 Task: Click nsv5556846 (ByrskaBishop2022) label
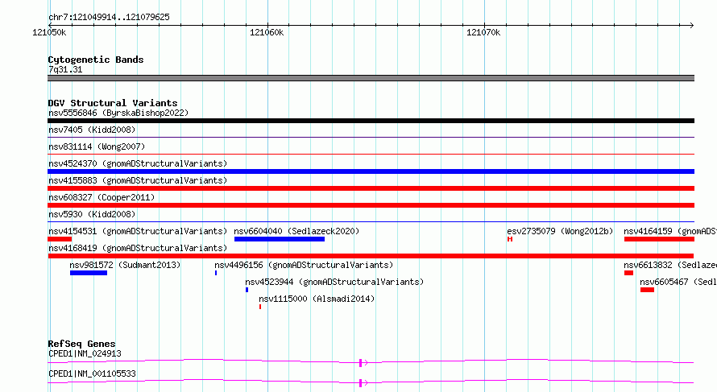click(x=118, y=113)
